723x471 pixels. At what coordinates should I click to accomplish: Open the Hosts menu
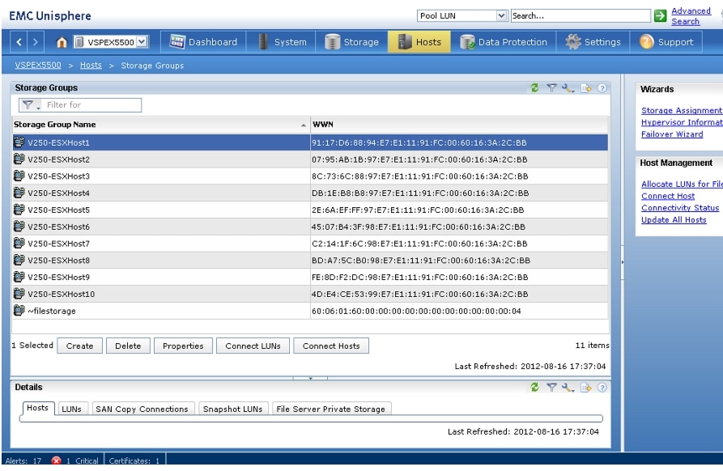click(x=419, y=42)
